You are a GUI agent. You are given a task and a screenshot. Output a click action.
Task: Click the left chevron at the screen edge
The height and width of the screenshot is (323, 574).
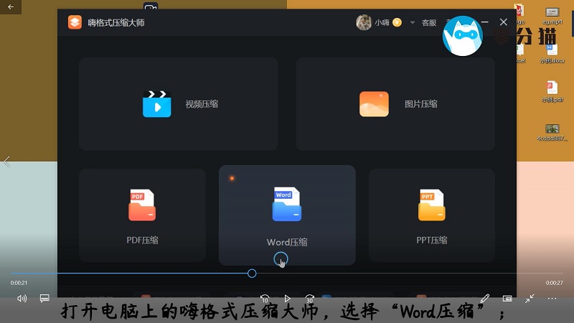[x=6, y=161]
